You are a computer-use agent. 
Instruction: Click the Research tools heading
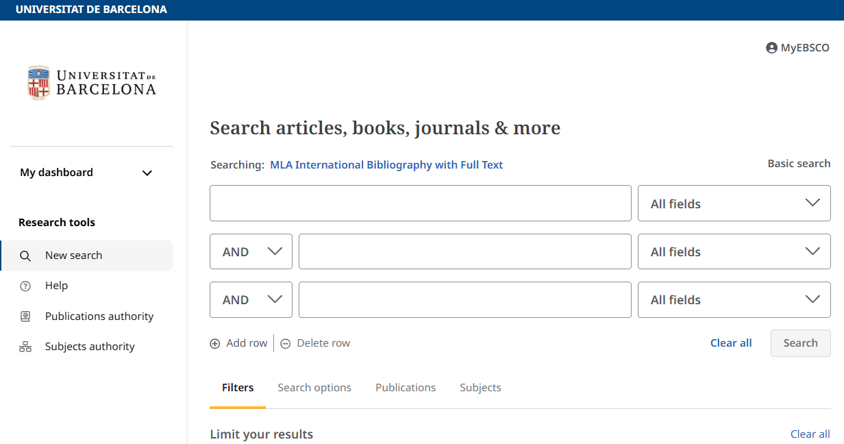pos(57,223)
